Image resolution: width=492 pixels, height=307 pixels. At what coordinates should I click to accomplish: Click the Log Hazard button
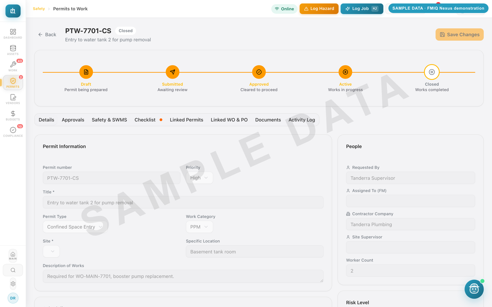319,9
